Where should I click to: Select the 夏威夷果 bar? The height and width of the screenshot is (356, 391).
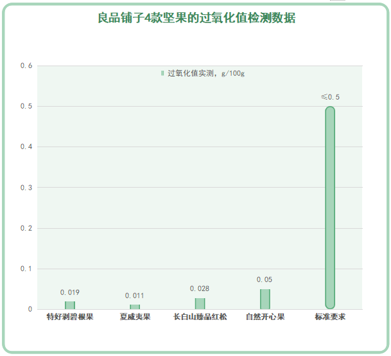click(x=135, y=307)
